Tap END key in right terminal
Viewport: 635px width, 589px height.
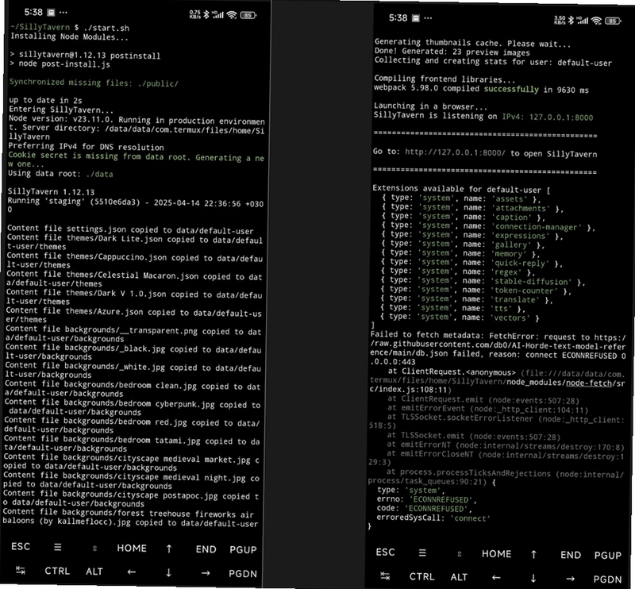[x=571, y=555]
